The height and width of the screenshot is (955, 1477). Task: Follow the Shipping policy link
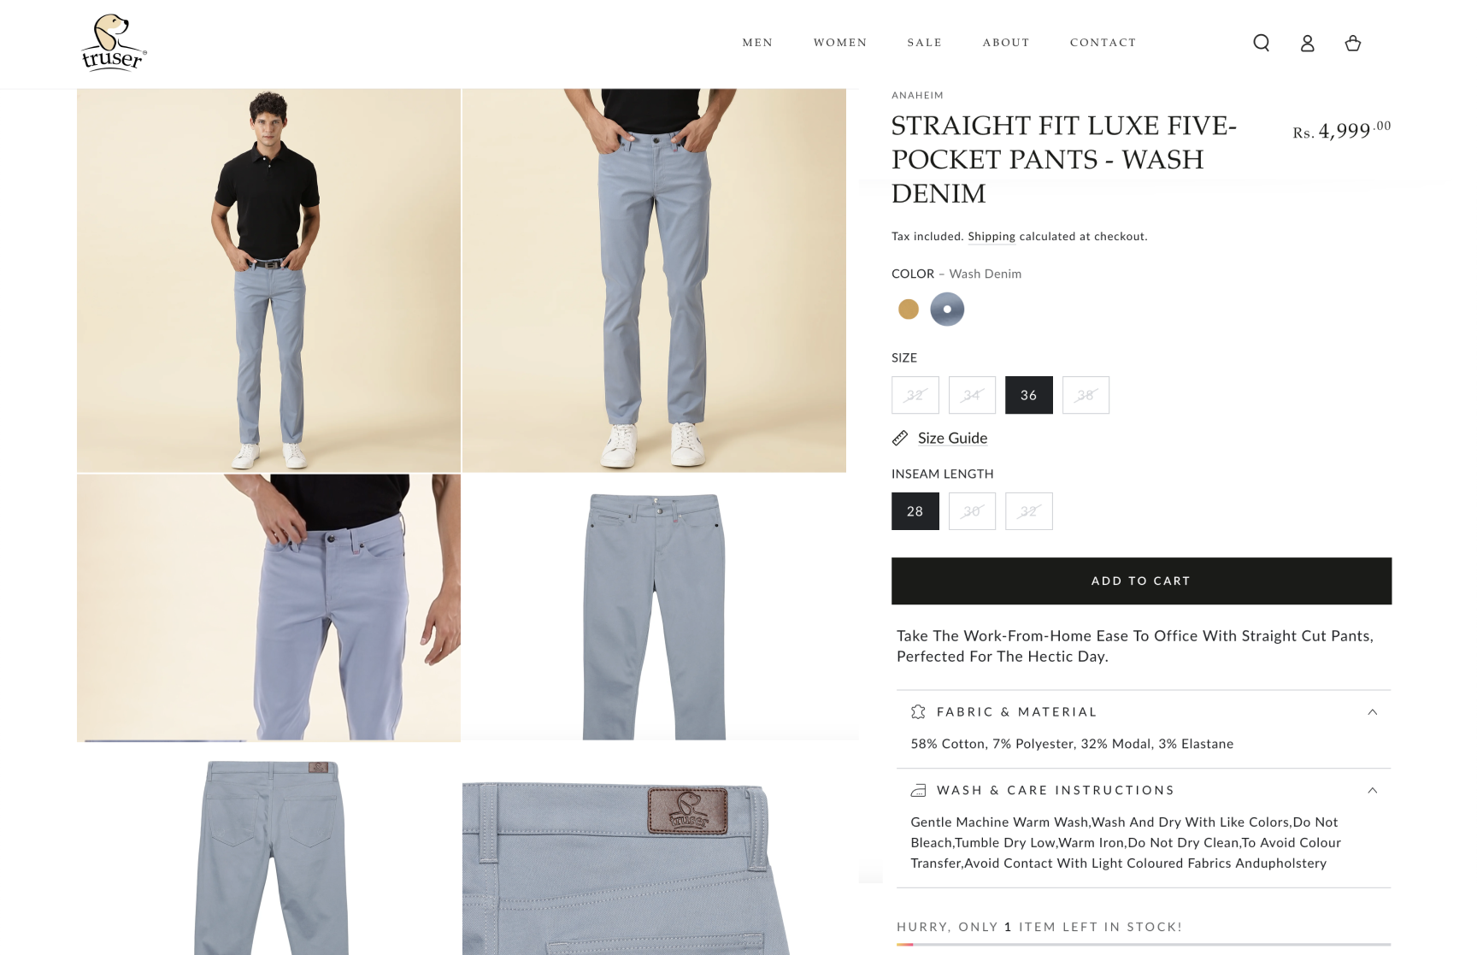pos(992,236)
